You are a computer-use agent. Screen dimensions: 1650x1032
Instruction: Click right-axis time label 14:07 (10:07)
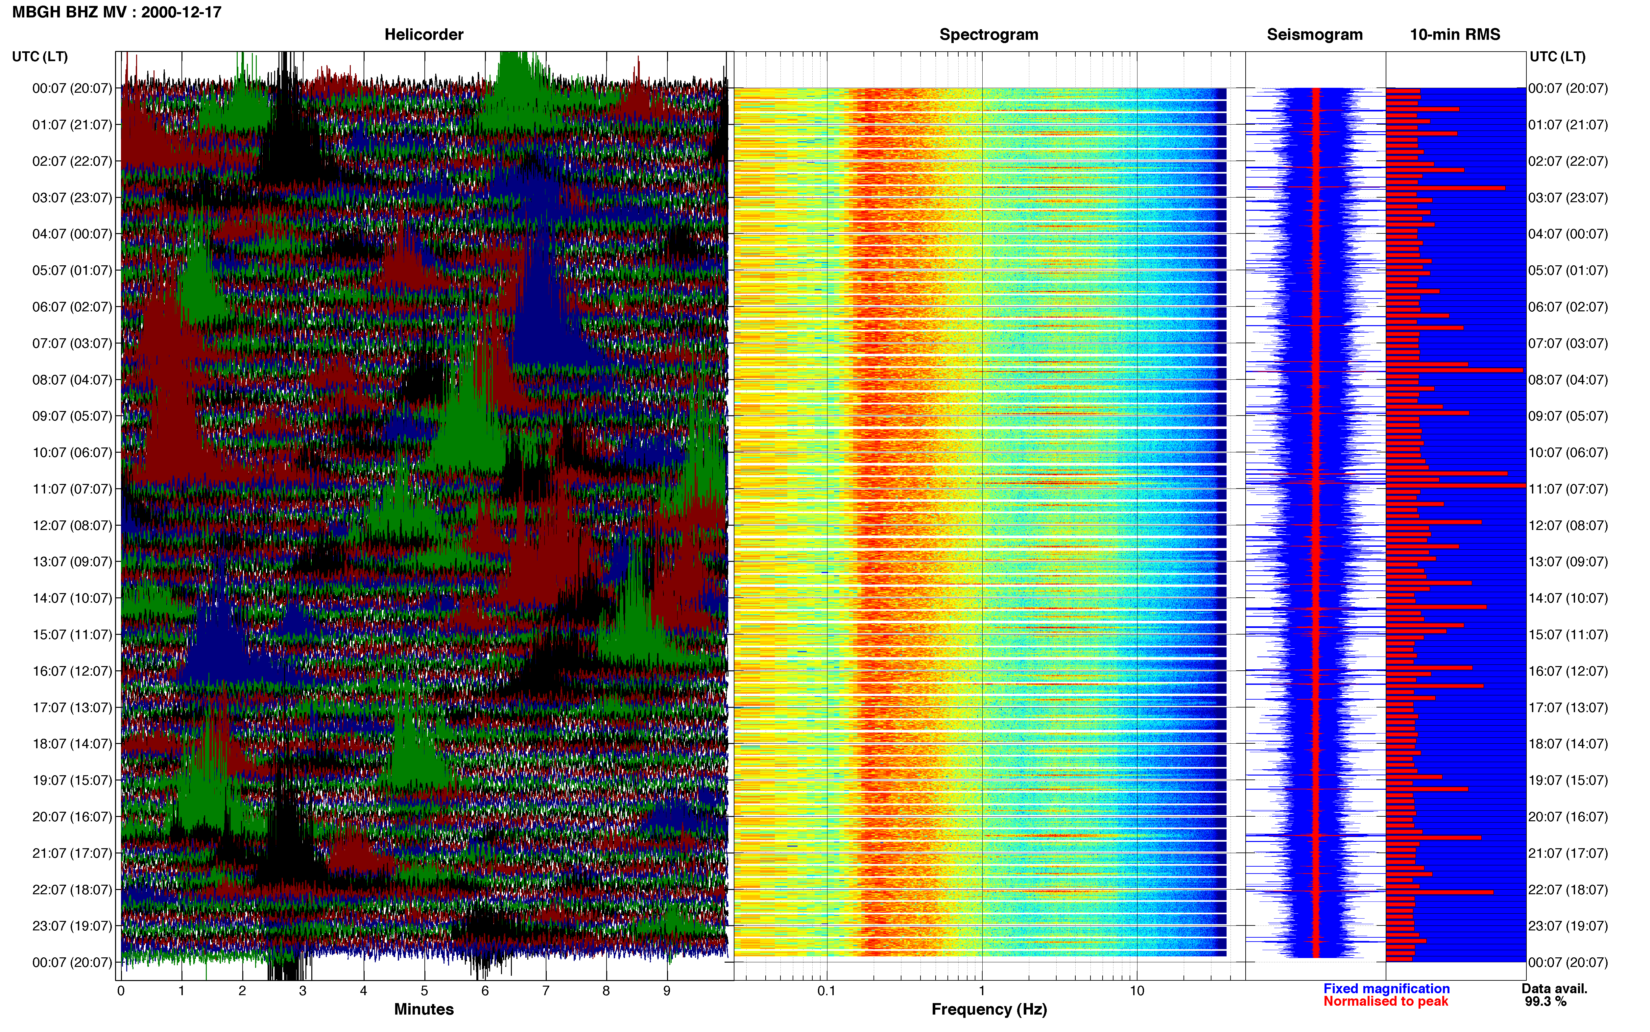click(x=1568, y=598)
